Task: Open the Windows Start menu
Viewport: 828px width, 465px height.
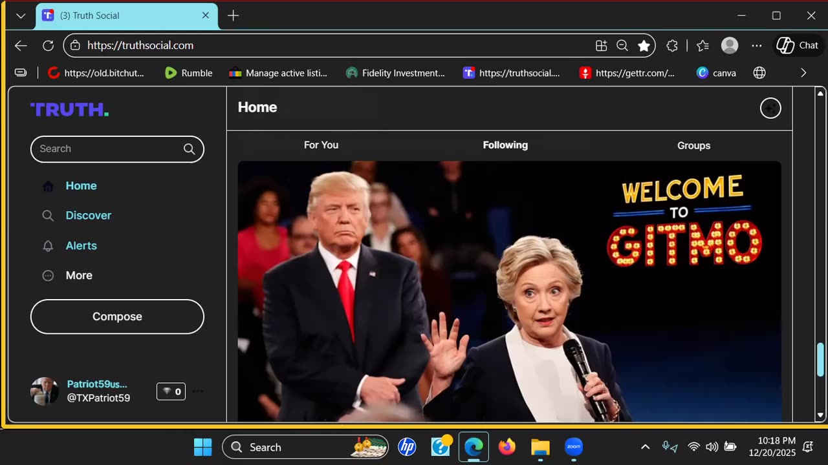Action: click(203, 447)
